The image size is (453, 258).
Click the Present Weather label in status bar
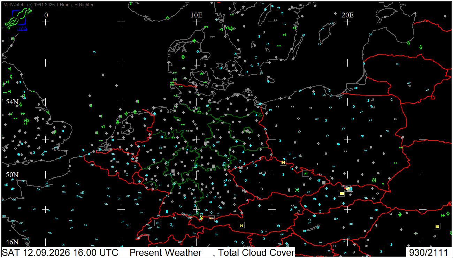point(166,252)
